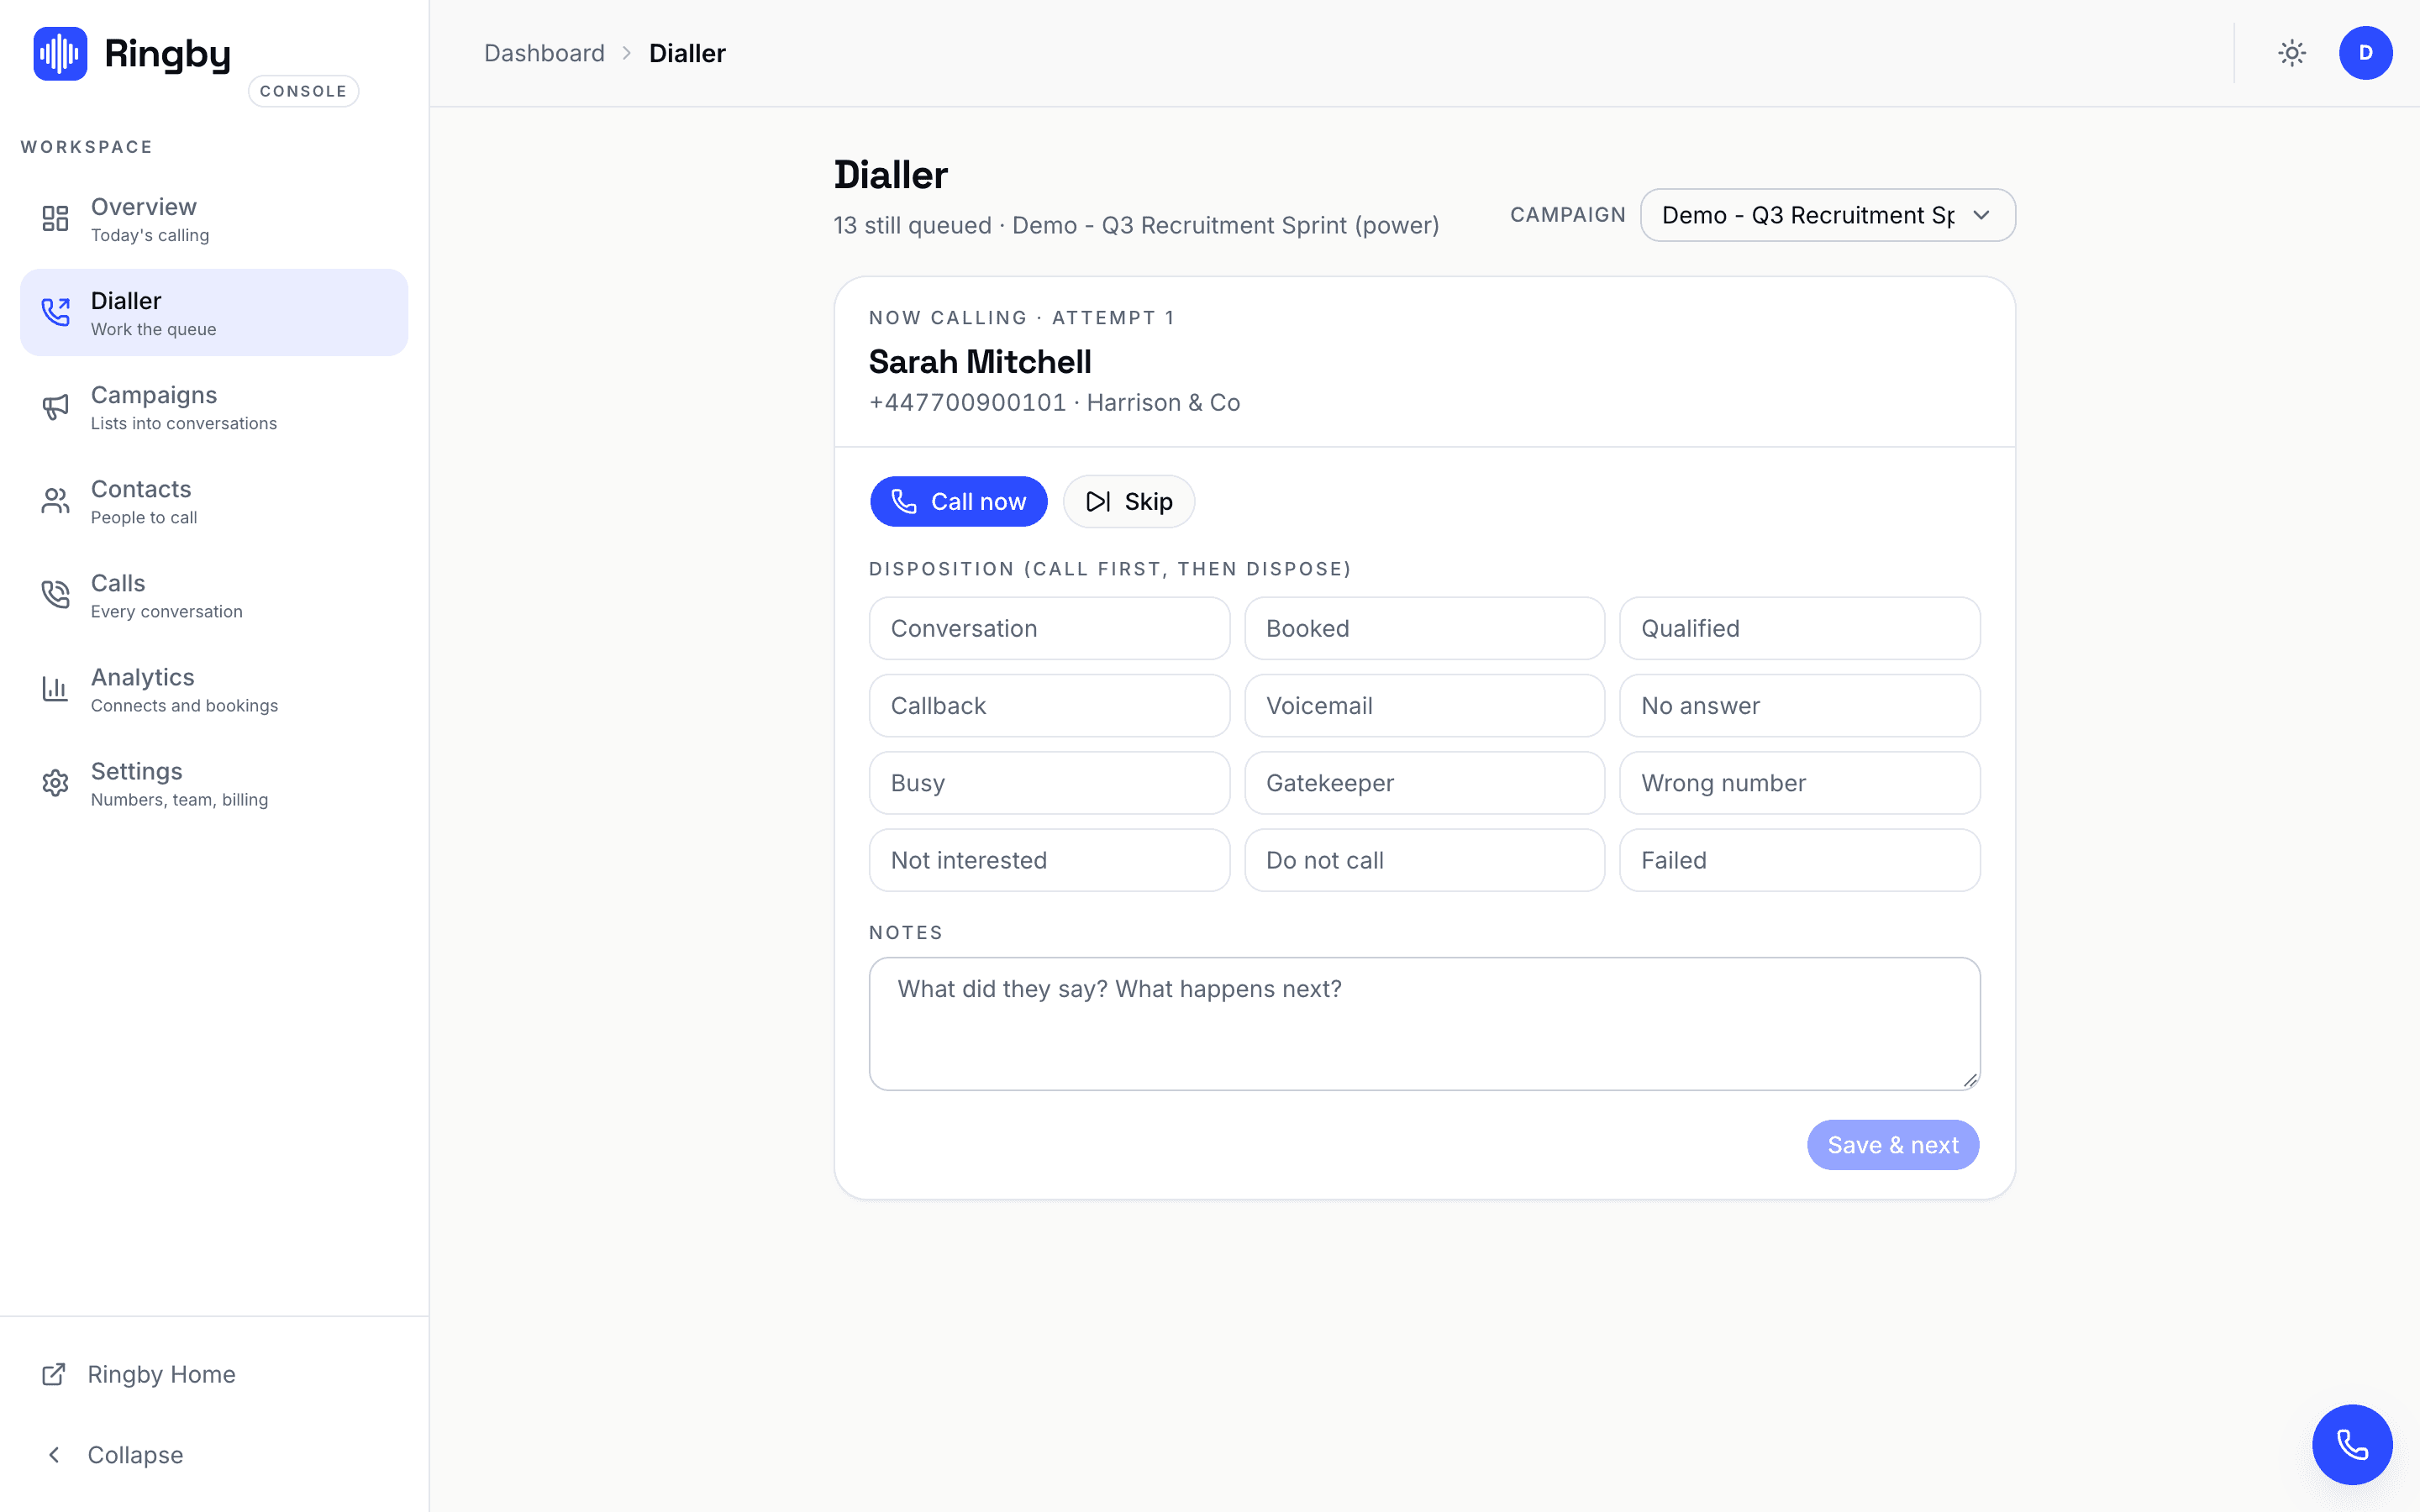Go to Campaigns in the sidebar
Viewport: 2420px width, 1512px height.
[x=214, y=406]
